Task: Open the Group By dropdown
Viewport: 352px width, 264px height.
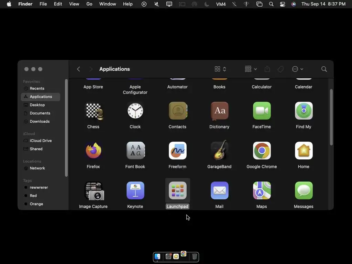Action: click(251, 69)
